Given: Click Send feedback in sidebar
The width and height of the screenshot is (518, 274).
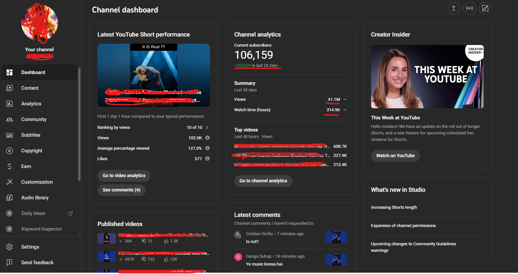Looking at the screenshot, I should pyautogui.click(x=40, y=263).
